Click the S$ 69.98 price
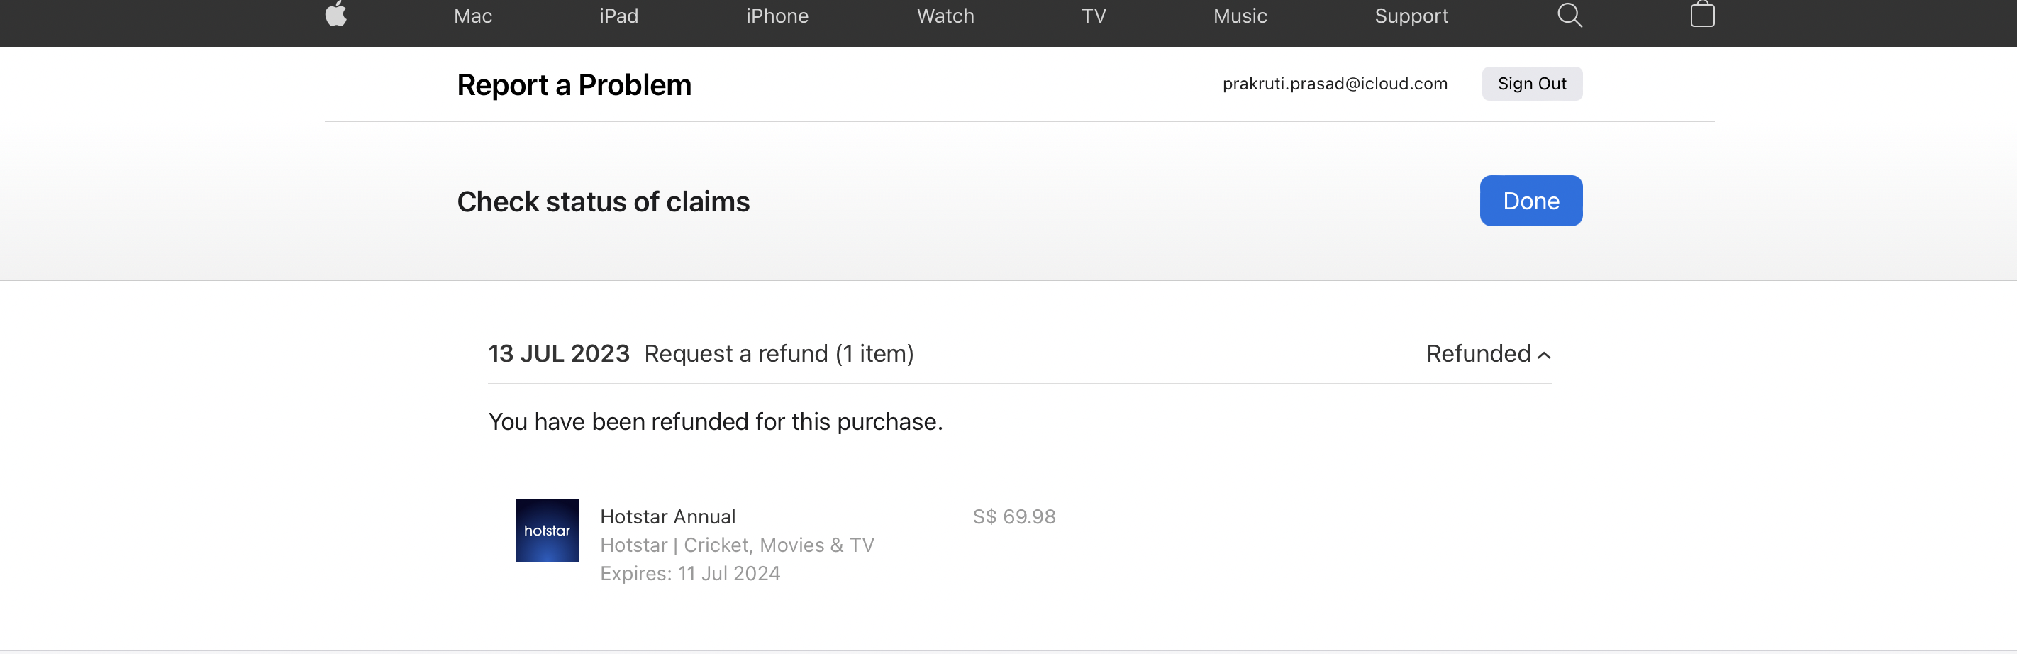The width and height of the screenshot is (2017, 654). [1013, 517]
